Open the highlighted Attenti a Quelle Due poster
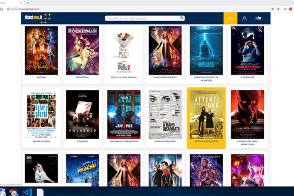This screenshot has width=294, height=196. (206, 115)
